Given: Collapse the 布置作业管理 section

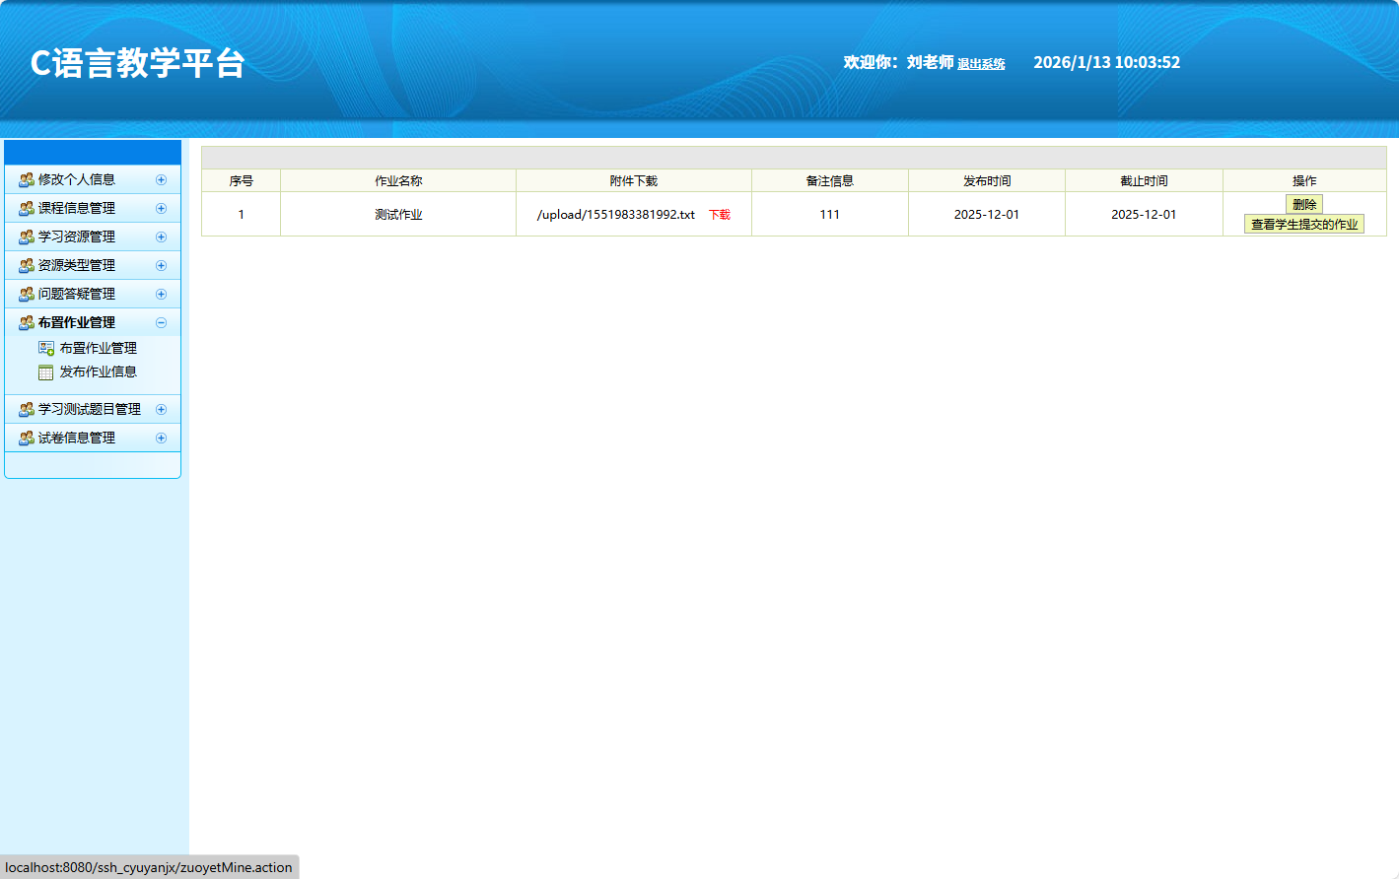Looking at the screenshot, I should (160, 322).
